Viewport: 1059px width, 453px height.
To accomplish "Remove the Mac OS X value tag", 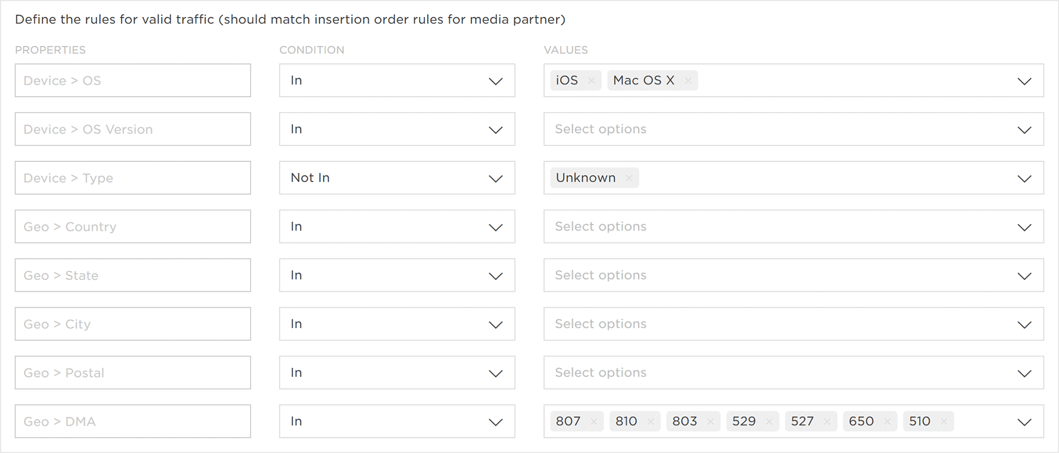I will (688, 81).
